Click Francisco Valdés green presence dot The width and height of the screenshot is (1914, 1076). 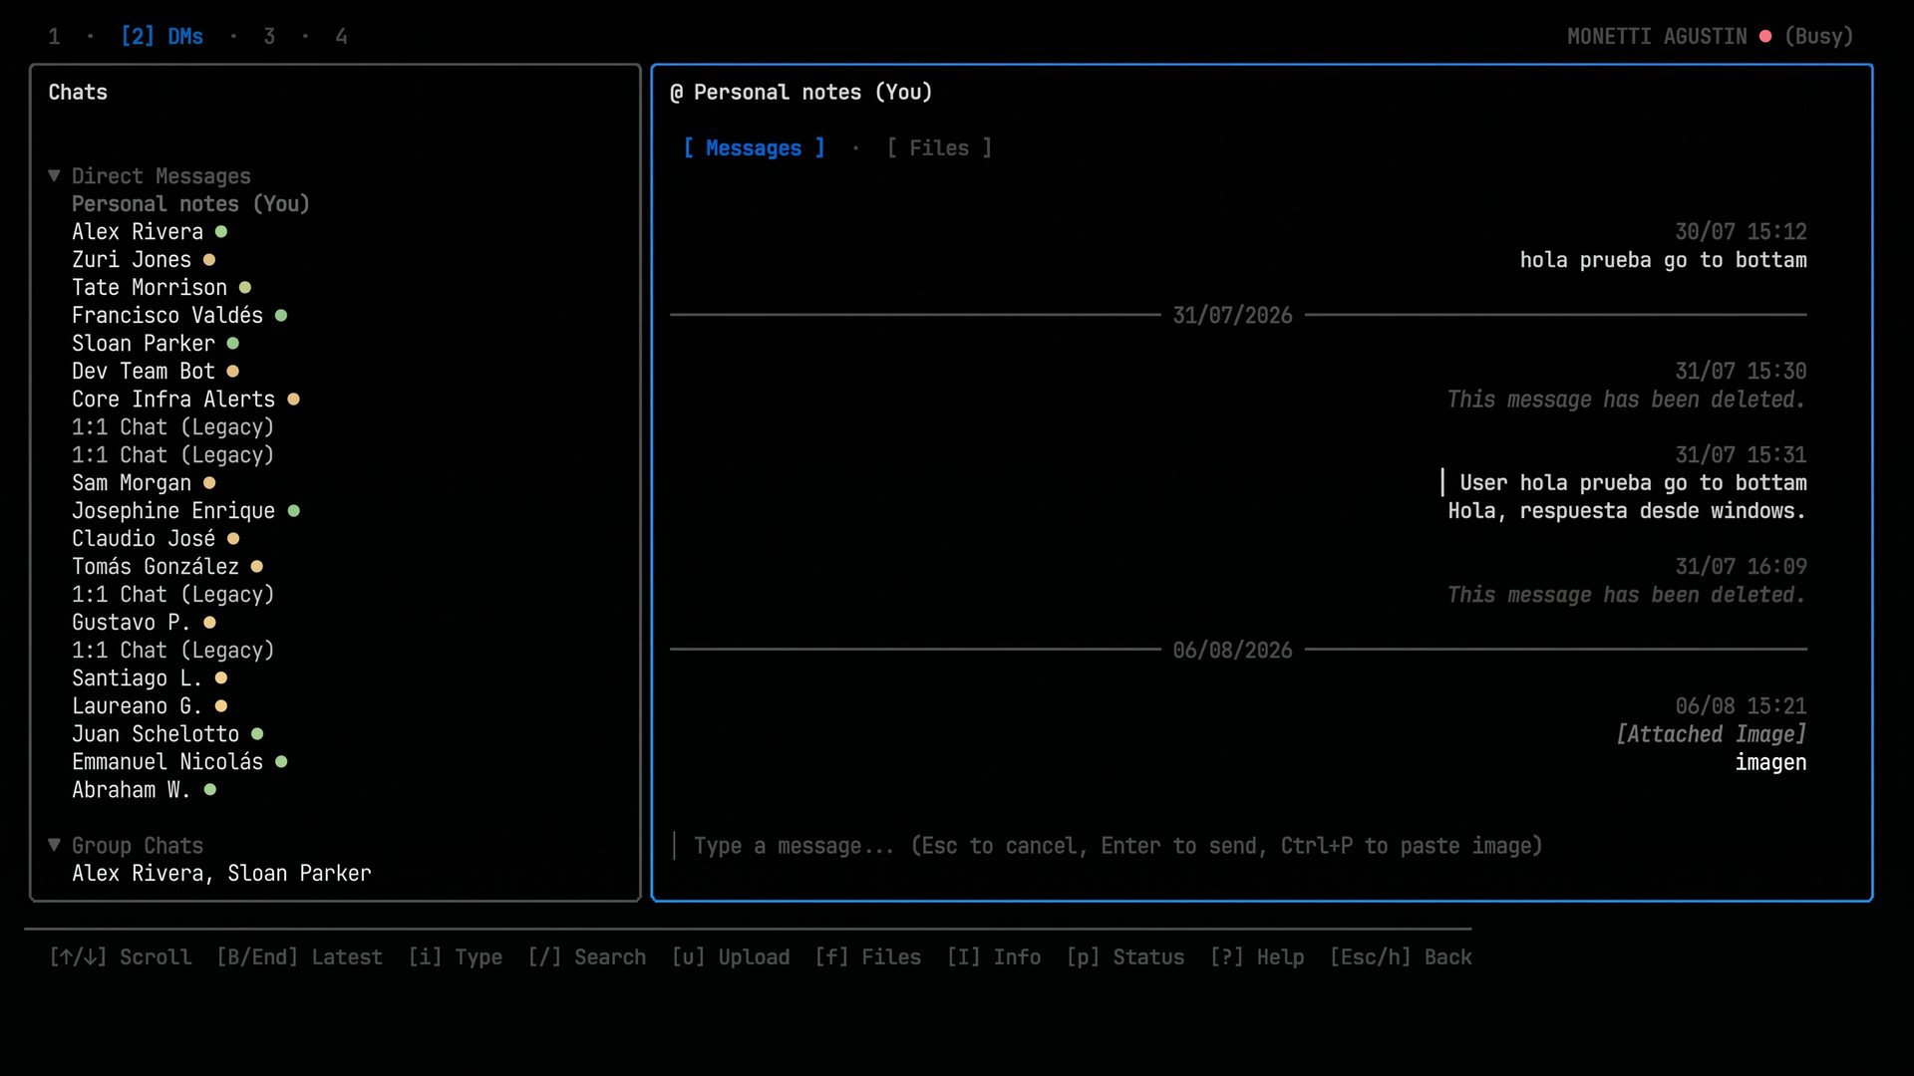281,316
